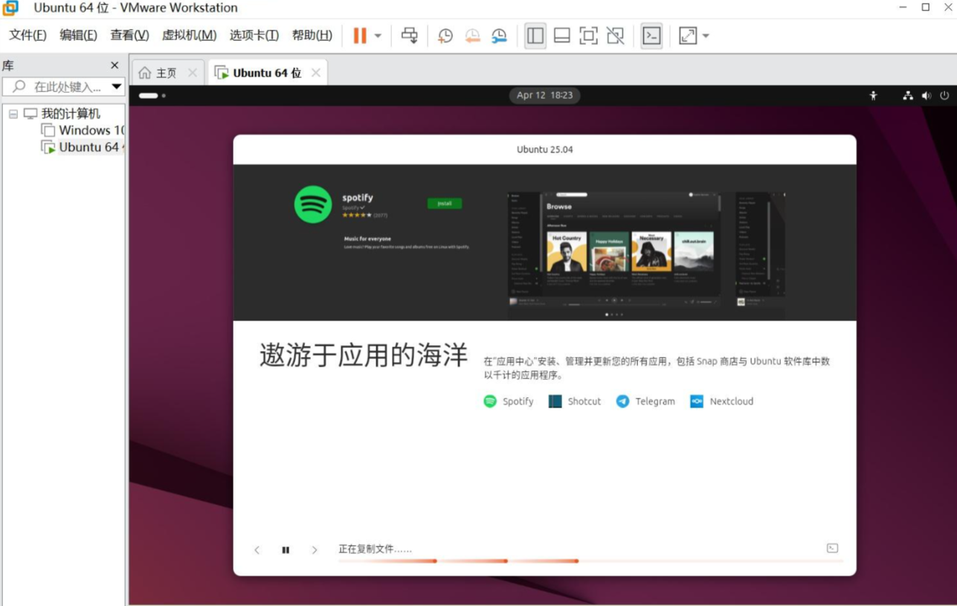Click the Hot Country album cover
Screen dimensions: 957x606
click(566, 251)
